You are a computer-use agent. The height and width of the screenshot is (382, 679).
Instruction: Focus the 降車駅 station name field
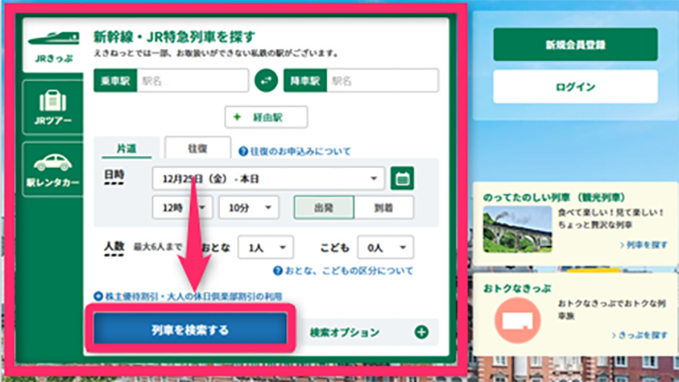click(x=383, y=80)
